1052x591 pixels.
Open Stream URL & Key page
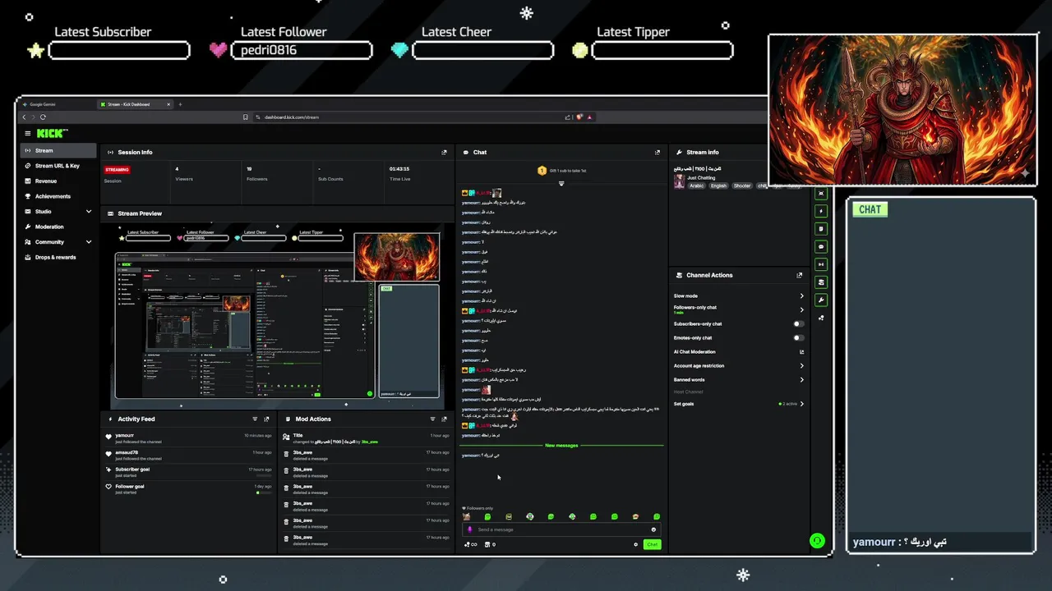[58, 166]
